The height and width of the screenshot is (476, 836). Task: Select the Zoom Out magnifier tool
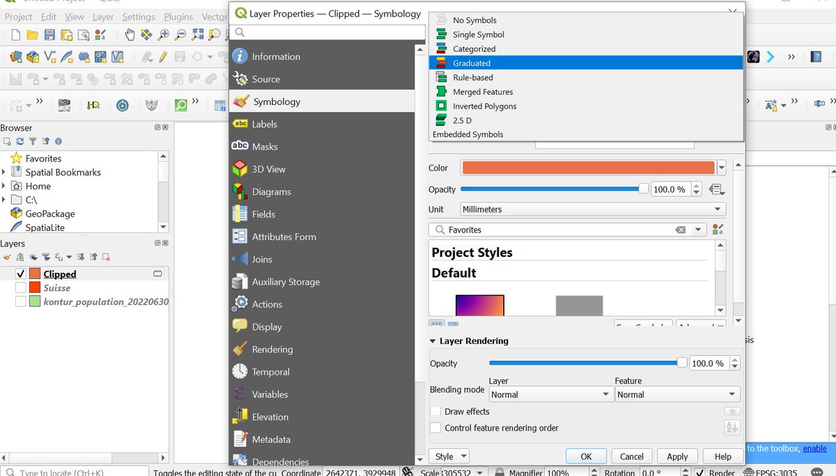click(180, 35)
